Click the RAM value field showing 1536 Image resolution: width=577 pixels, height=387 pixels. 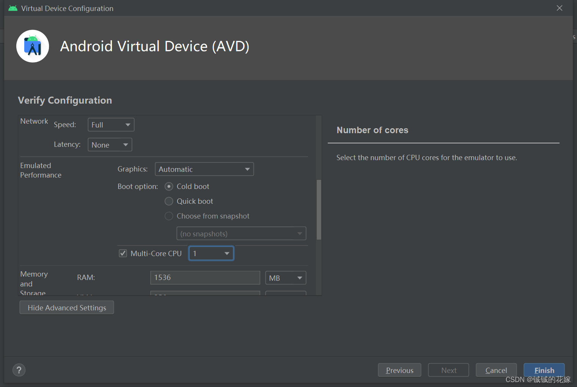(205, 278)
